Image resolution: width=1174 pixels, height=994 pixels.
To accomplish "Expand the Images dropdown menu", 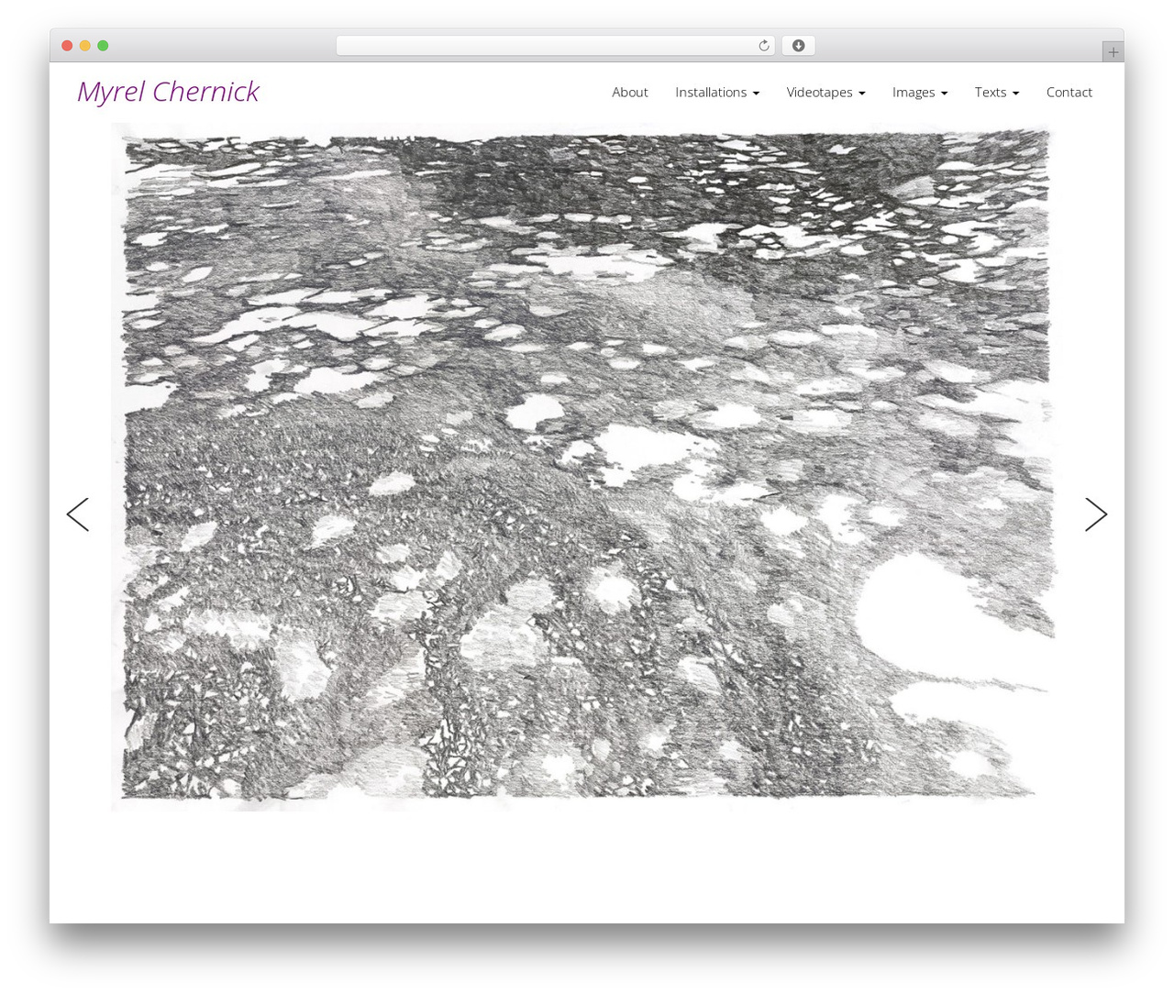I will [920, 92].
